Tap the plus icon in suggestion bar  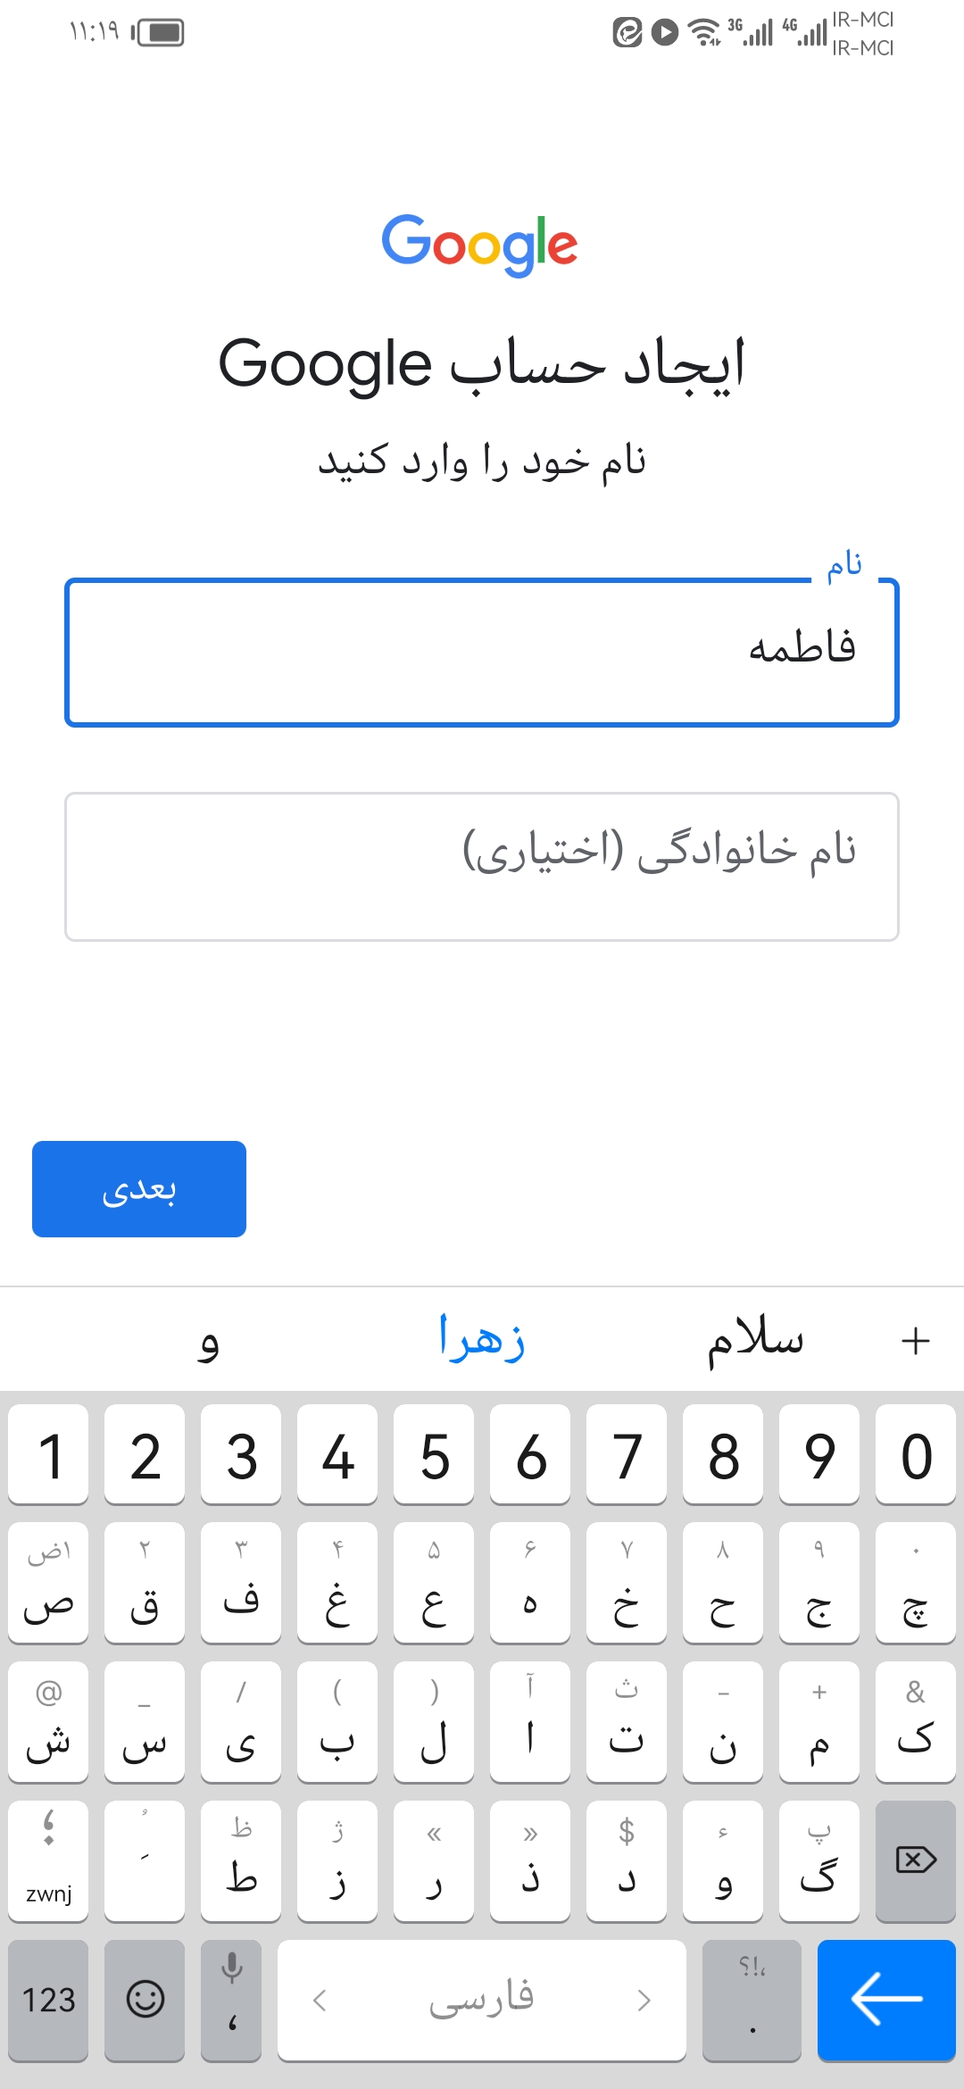tap(915, 1340)
